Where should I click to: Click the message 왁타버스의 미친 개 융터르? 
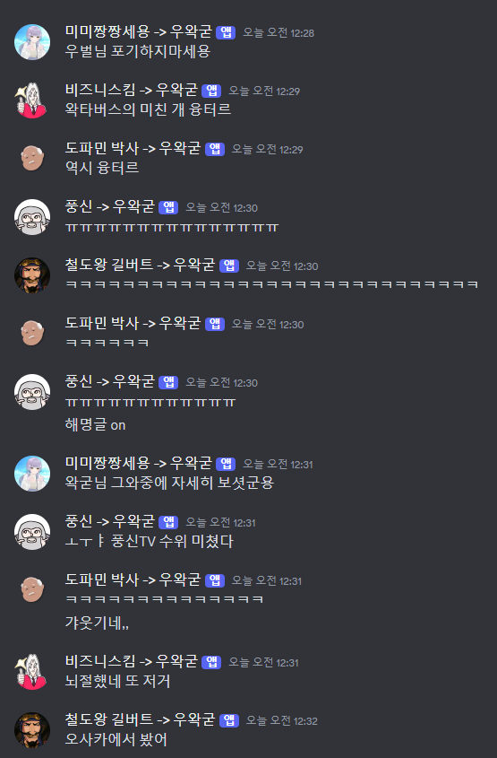coord(148,109)
